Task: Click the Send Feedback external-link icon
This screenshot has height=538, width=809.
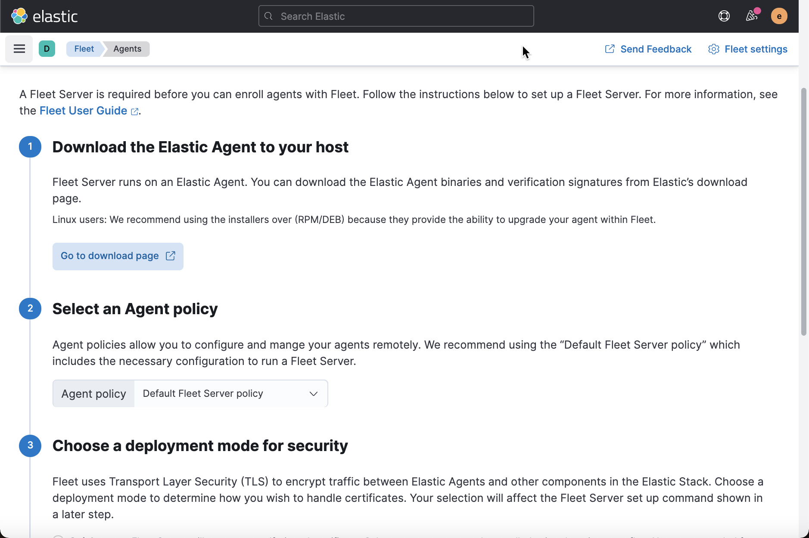Action: [x=610, y=49]
